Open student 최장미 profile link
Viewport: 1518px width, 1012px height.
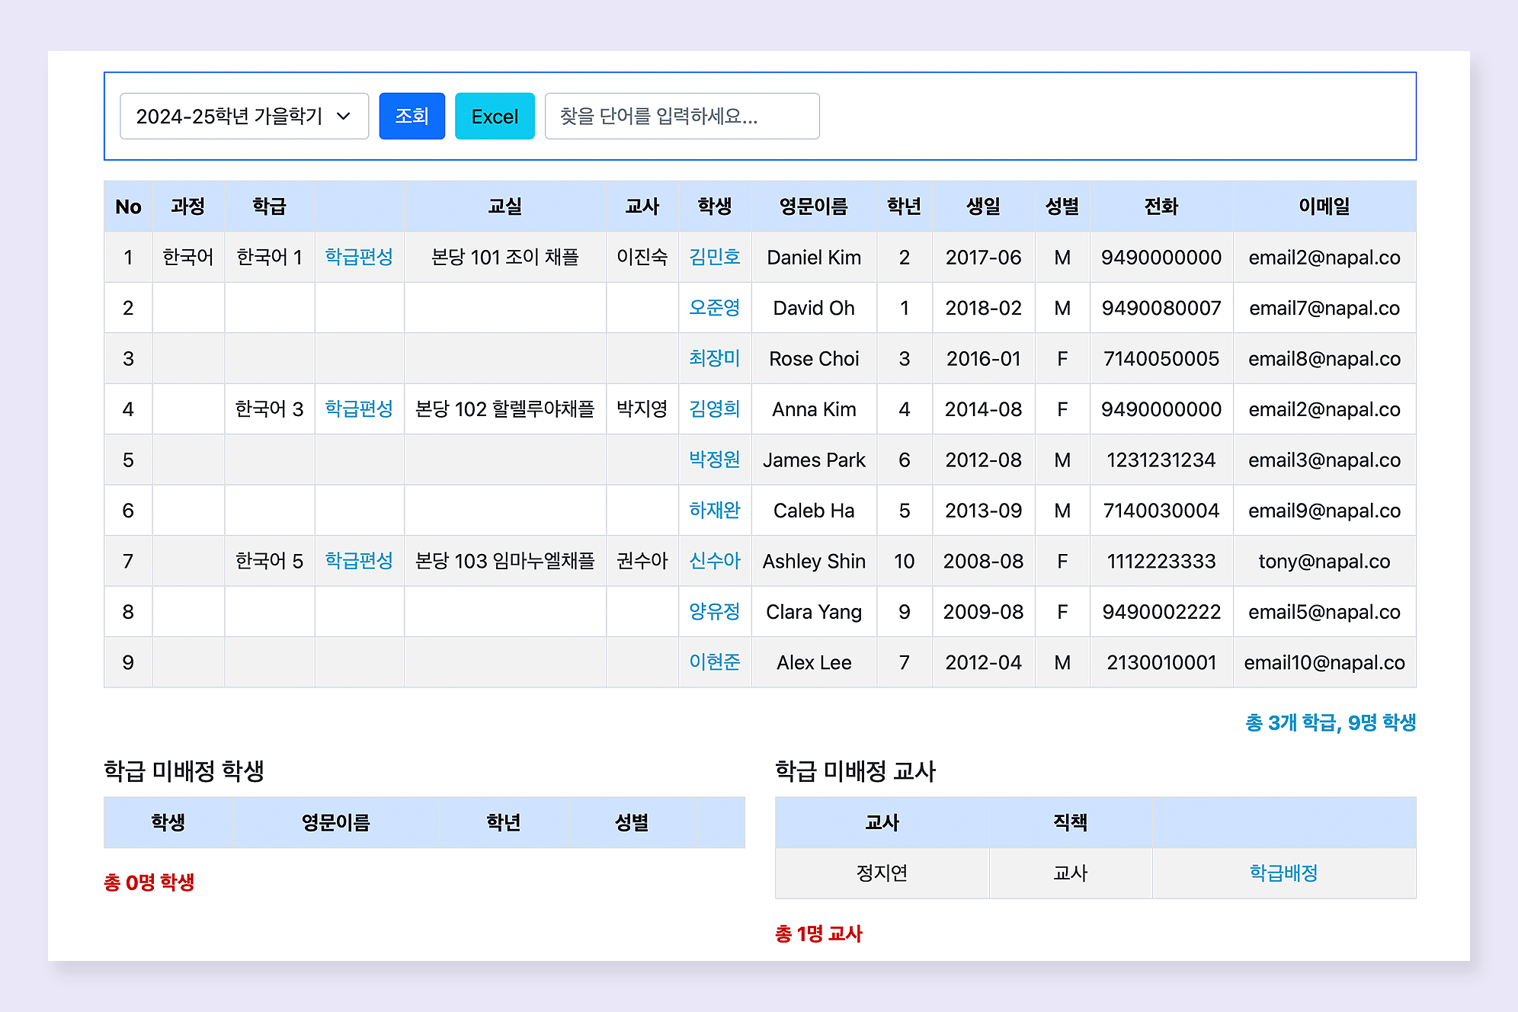[x=715, y=358]
